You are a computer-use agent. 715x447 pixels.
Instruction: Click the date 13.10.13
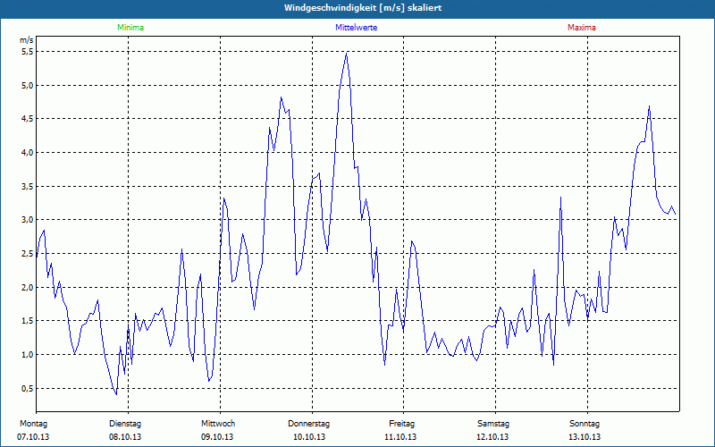[585, 437]
